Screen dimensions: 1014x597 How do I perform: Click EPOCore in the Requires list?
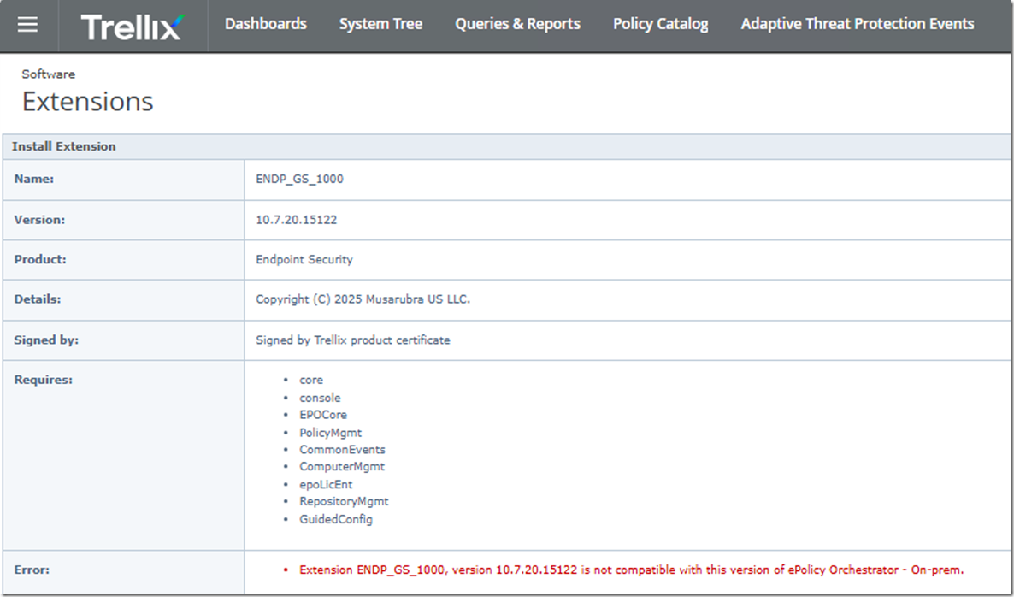click(x=323, y=415)
